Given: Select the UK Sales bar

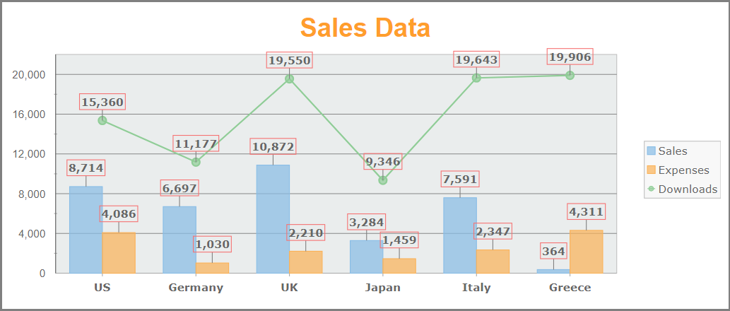Looking at the screenshot, I should coord(273,219).
